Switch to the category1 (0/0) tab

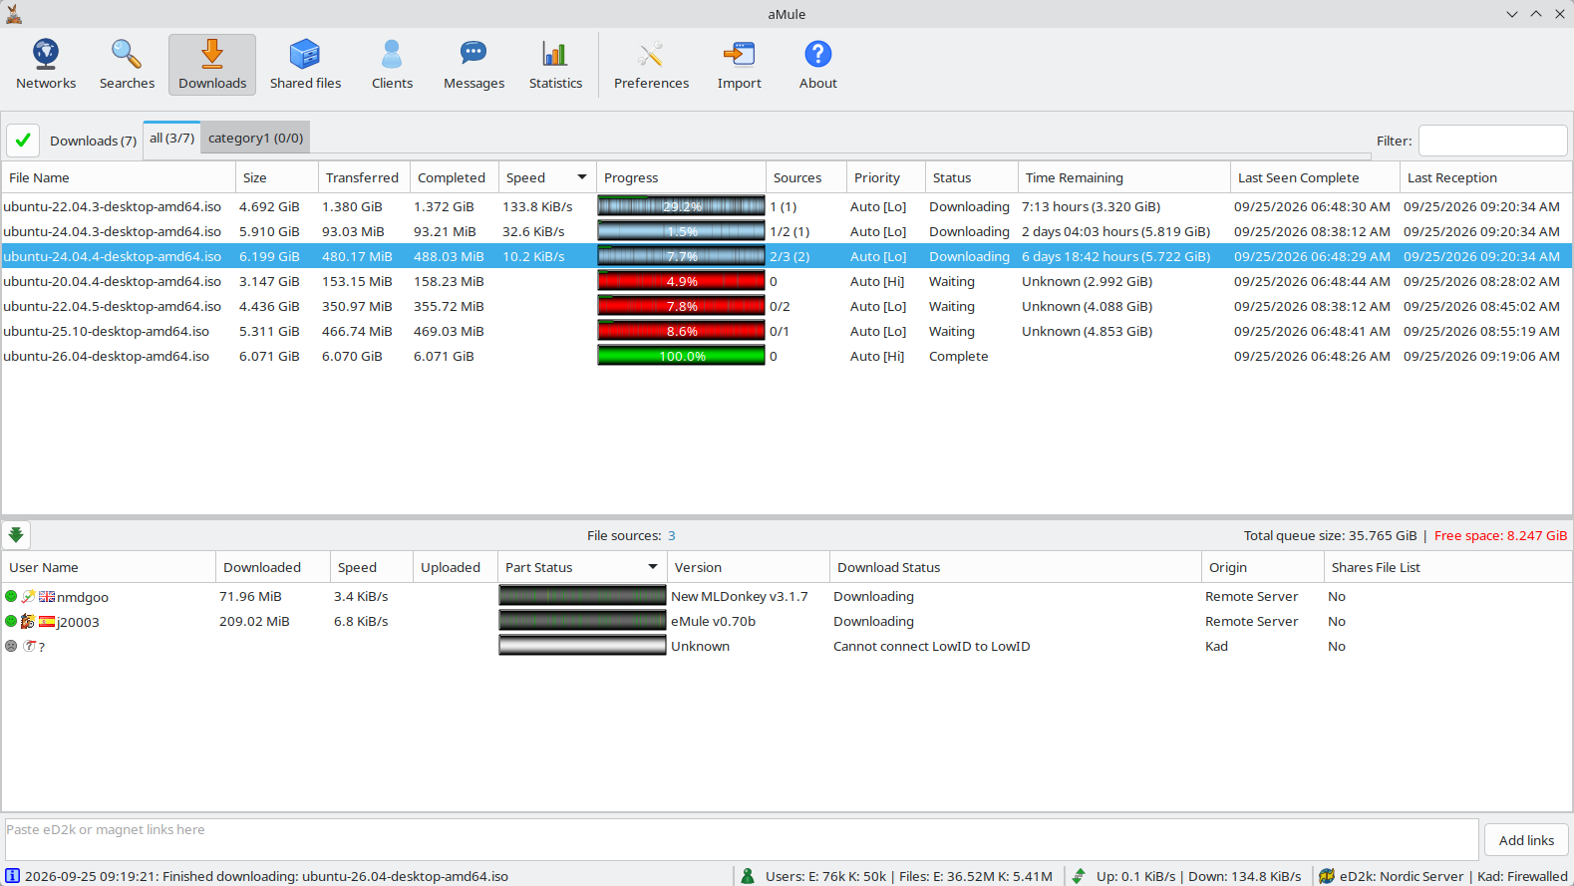pos(255,138)
